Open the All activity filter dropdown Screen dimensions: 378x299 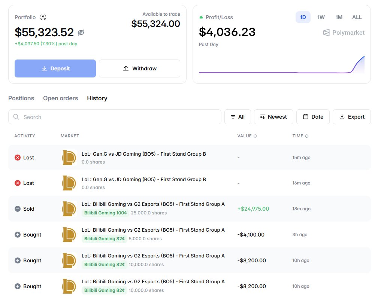pos(238,117)
